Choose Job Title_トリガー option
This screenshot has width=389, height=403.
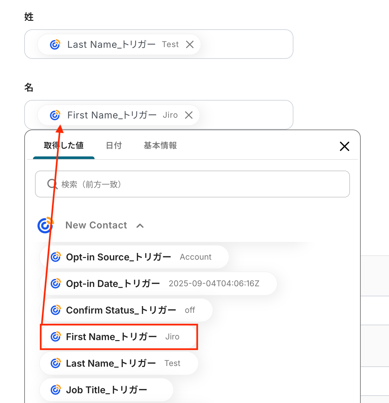tap(106, 390)
